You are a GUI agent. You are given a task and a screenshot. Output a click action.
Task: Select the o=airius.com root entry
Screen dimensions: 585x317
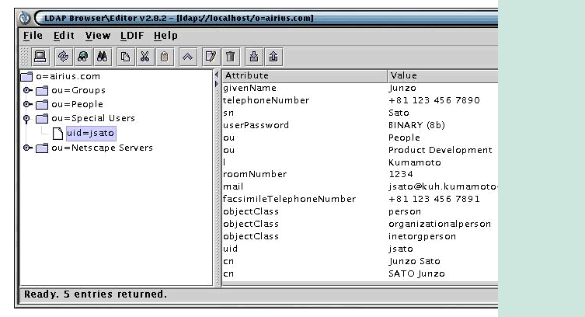pyautogui.click(x=68, y=76)
